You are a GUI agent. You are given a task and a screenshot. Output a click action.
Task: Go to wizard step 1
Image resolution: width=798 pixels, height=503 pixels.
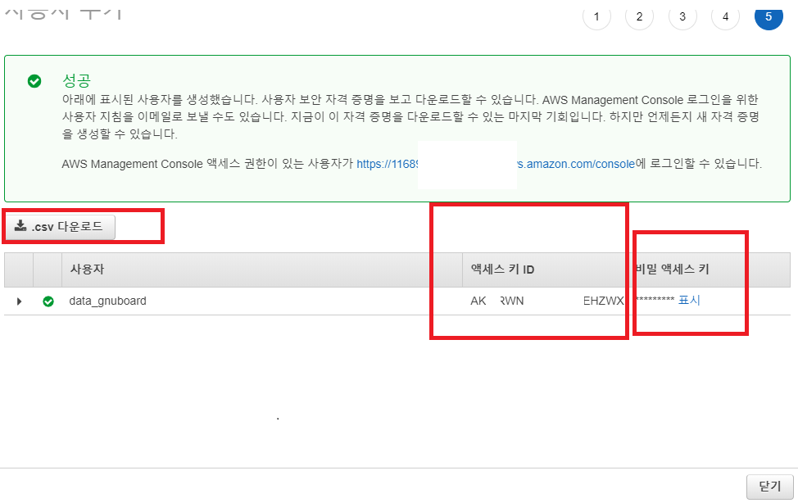(596, 16)
